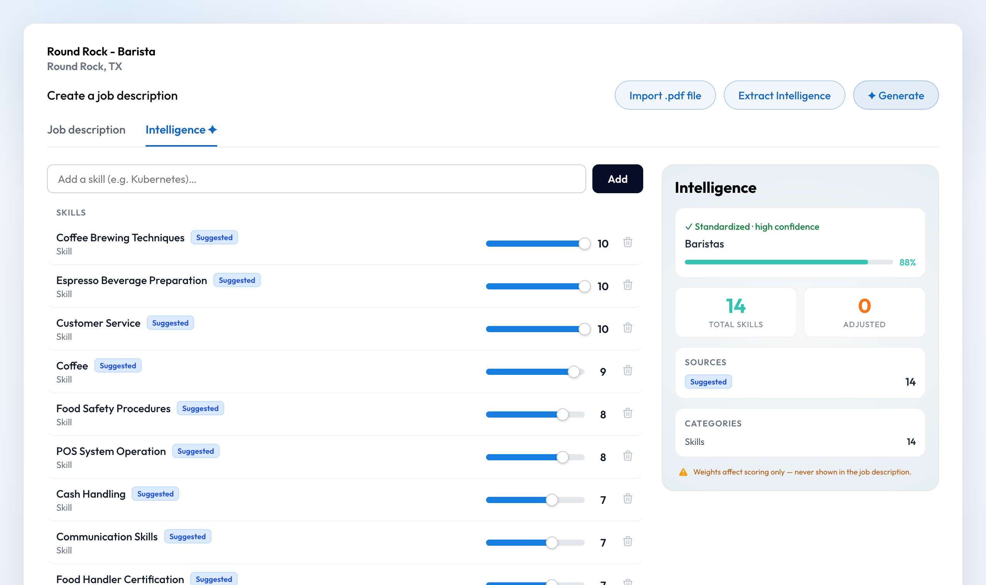Click the Add skill button
This screenshot has height=585, width=986.
point(617,179)
